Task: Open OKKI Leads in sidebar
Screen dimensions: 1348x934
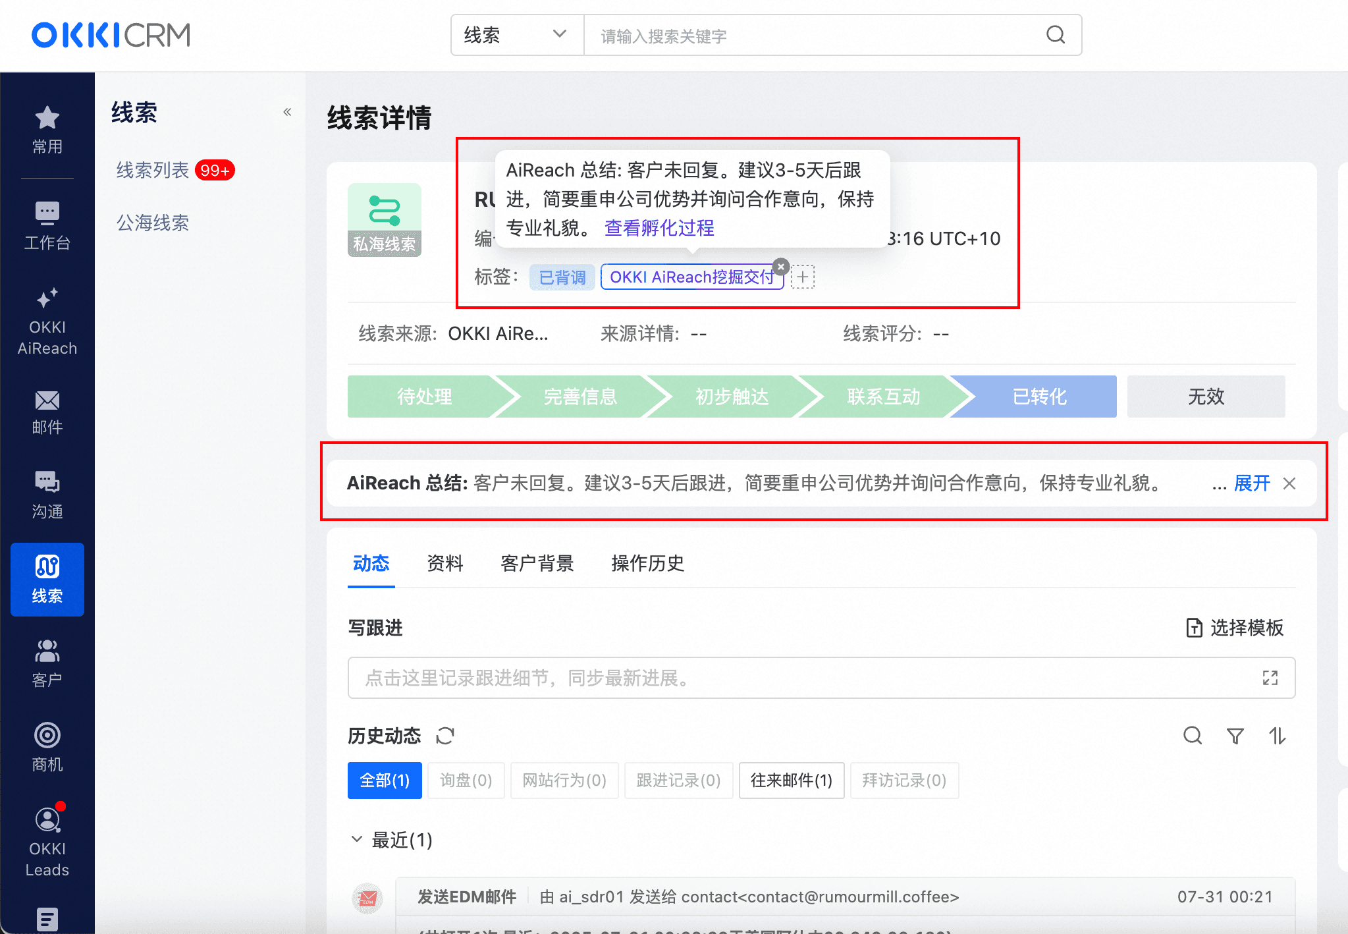Action: 47,841
